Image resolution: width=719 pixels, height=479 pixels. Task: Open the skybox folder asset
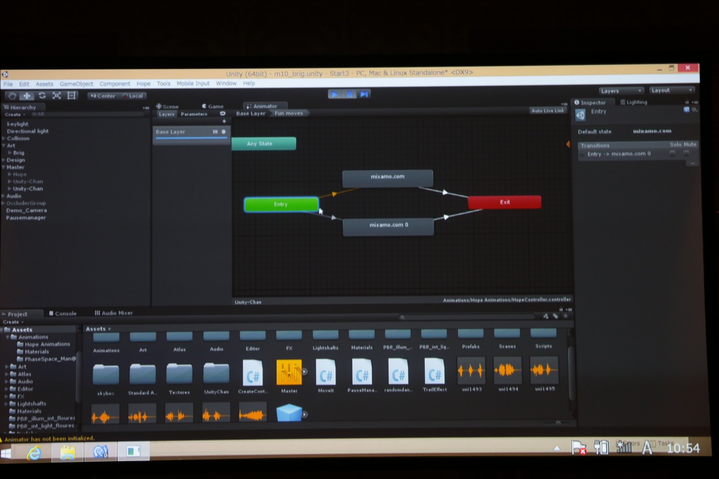(x=105, y=379)
